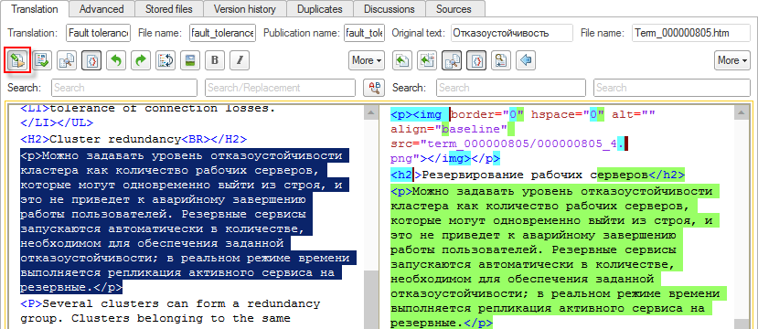The width and height of the screenshot is (758, 329).
Task: Click the right toolbar document green arrow icon
Action: (x=401, y=60)
